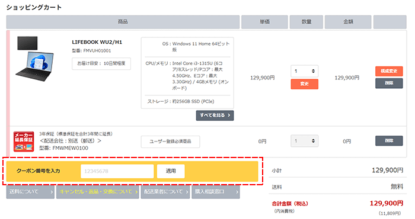Image resolution: width=415 pixels, height=219 pixels.
Task: Click the coupon number input field
Action: point(117,171)
